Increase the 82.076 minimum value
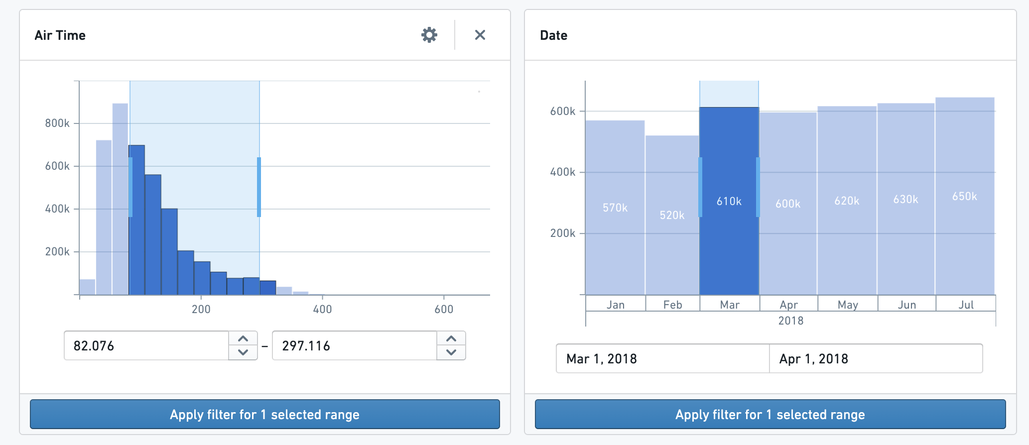This screenshot has width=1029, height=445. (243, 339)
